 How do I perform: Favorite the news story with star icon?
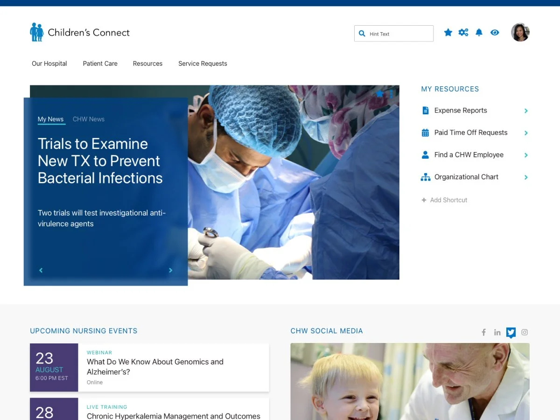pyautogui.click(x=379, y=94)
